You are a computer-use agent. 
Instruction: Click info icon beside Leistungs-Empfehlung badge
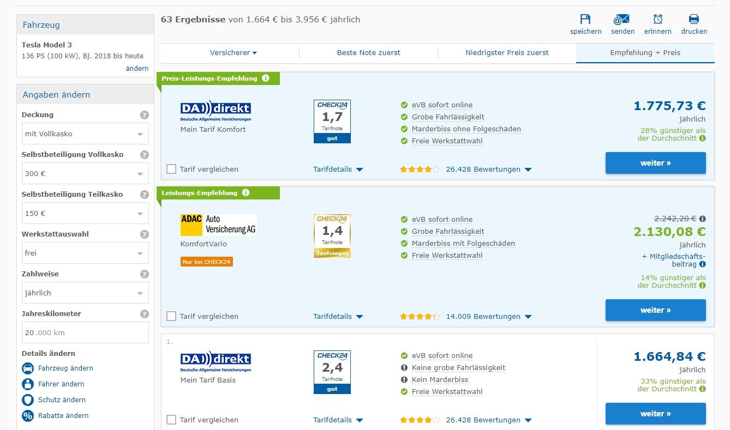(246, 192)
